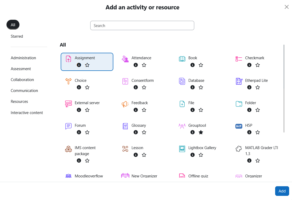Click inside the Search field
The width and height of the screenshot is (292, 200).
click(x=142, y=25)
